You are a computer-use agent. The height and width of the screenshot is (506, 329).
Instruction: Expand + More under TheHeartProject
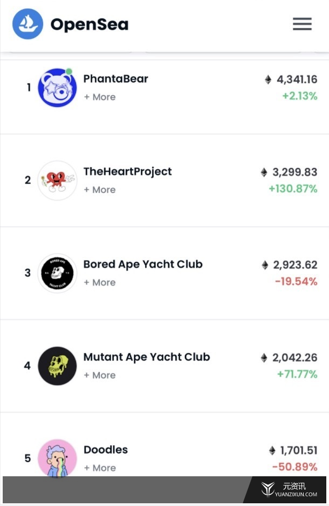point(99,190)
